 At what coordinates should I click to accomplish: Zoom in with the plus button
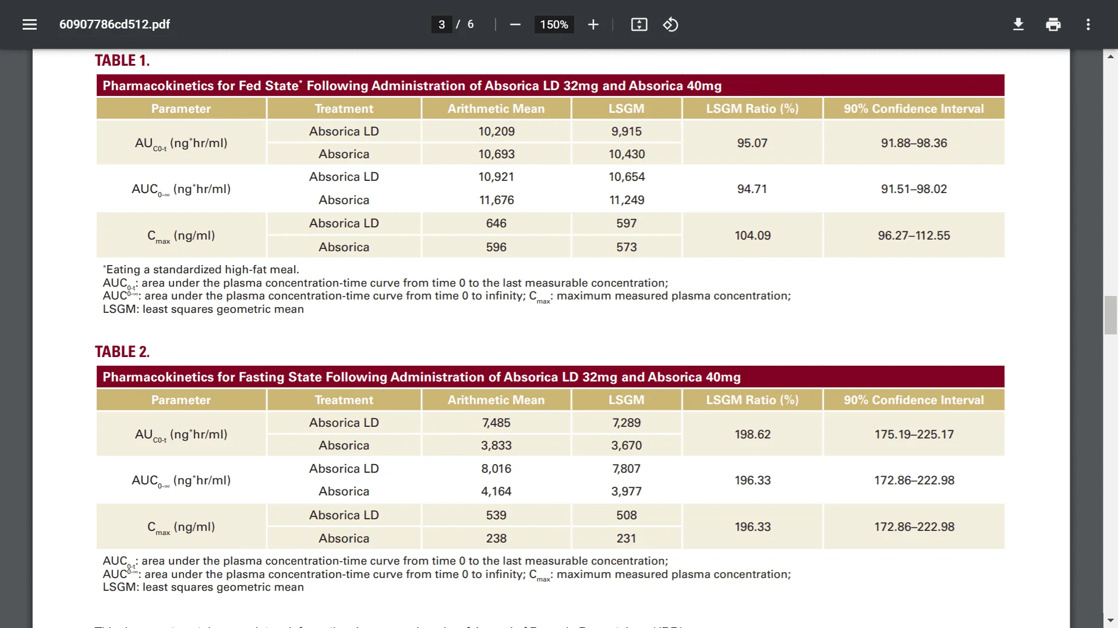point(593,24)
